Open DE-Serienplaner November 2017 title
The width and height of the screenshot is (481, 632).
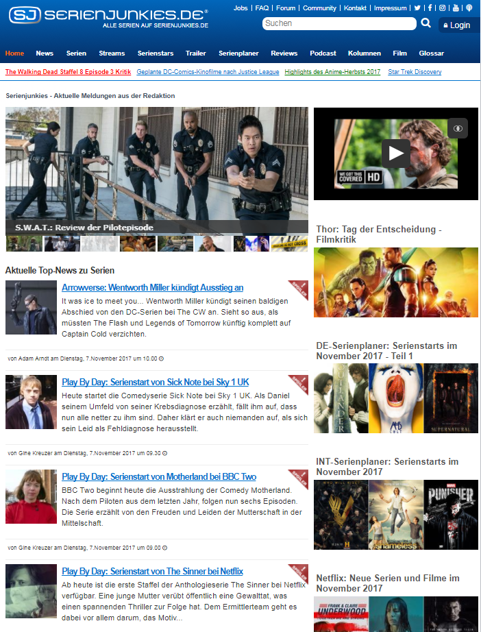pyautogui.click(x=386, y=351)
